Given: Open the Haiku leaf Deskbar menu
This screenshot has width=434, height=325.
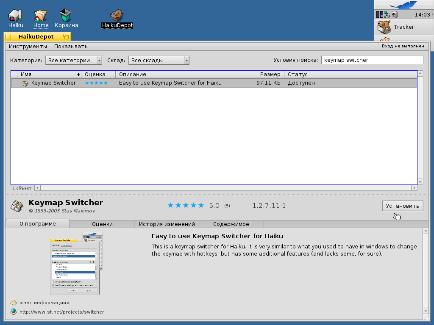Looking at the screenshot, I should (x=404, y=5).
